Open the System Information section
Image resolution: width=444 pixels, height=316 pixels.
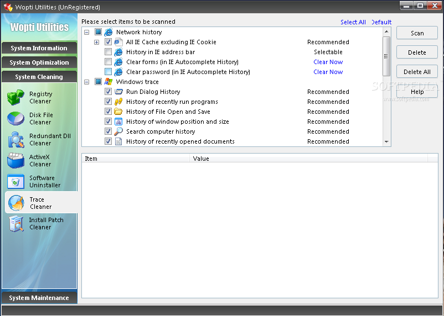[x=39, y=48]
